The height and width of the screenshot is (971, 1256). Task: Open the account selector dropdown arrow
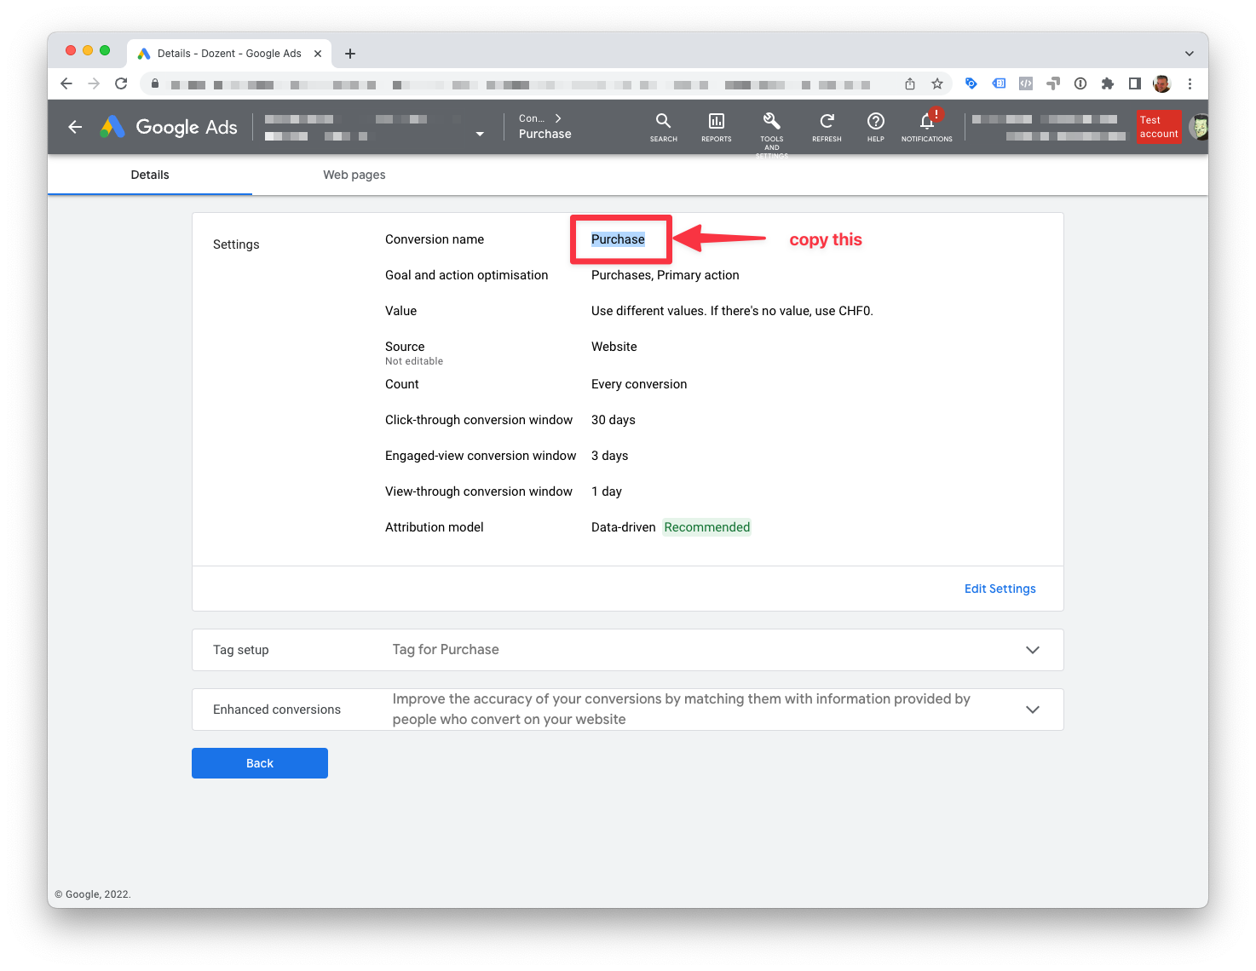tap(480, 134)
